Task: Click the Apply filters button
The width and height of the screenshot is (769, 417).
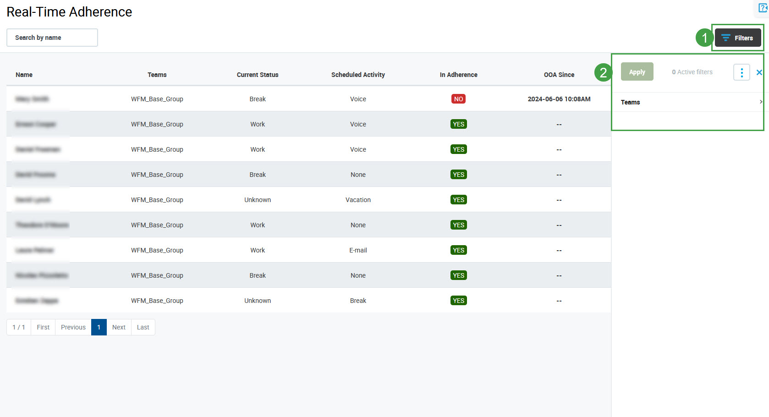Action: click(637, 72)
